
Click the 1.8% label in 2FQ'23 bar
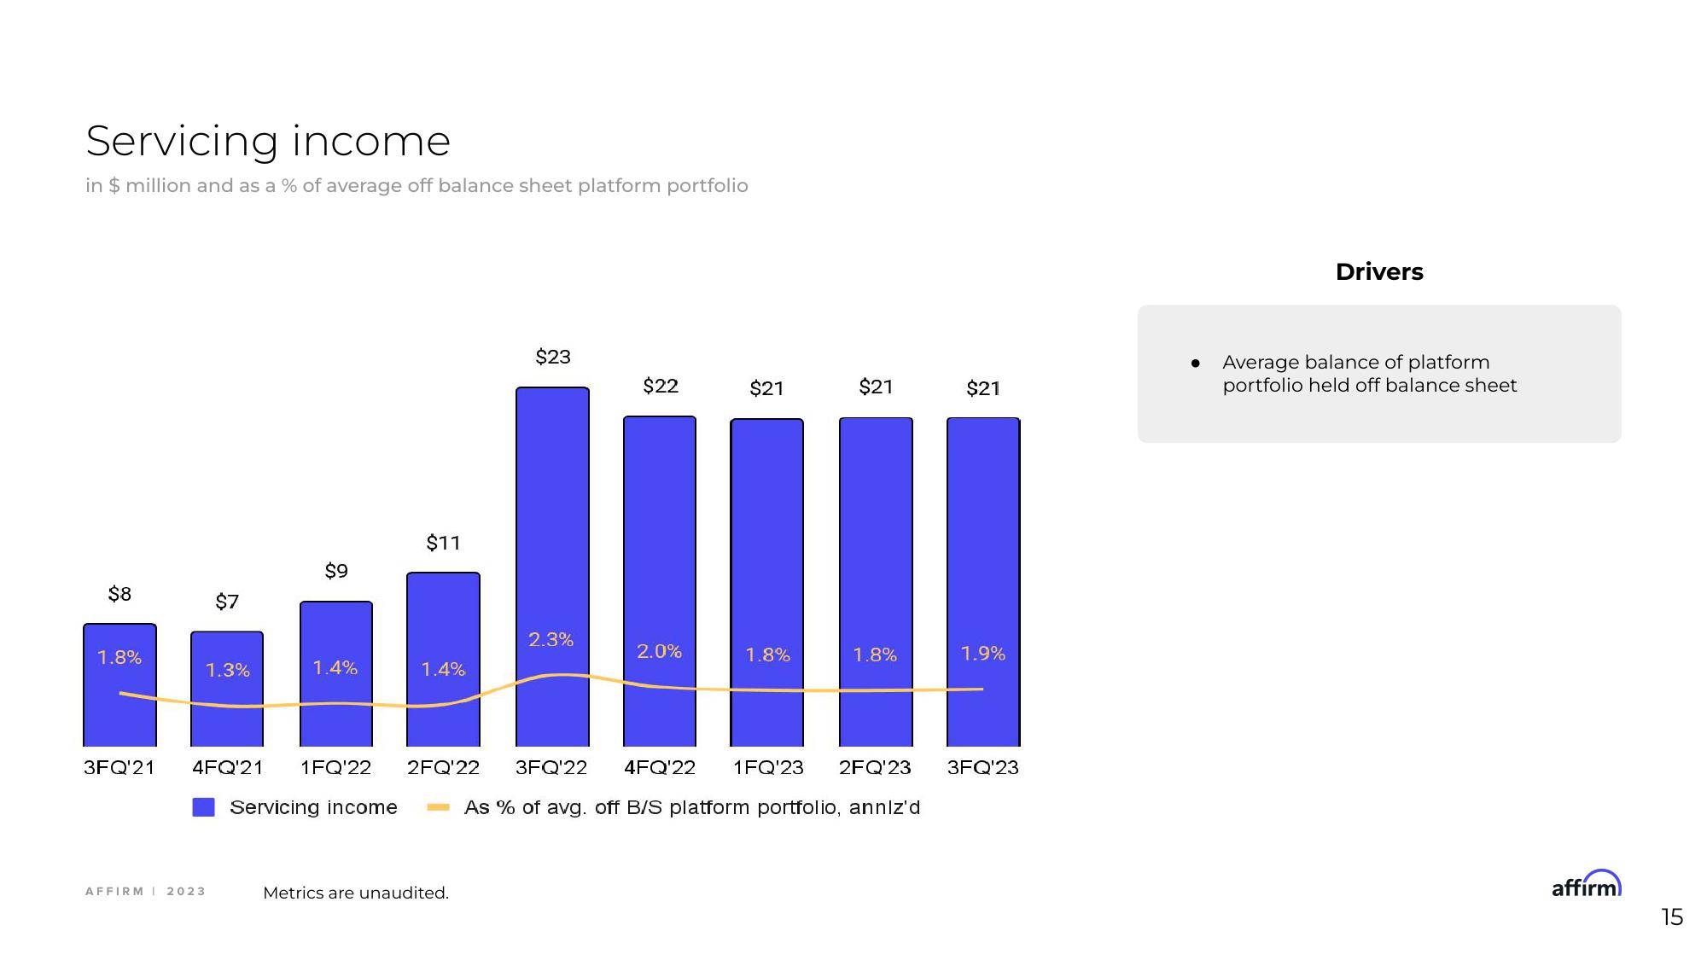pos(875,655)
